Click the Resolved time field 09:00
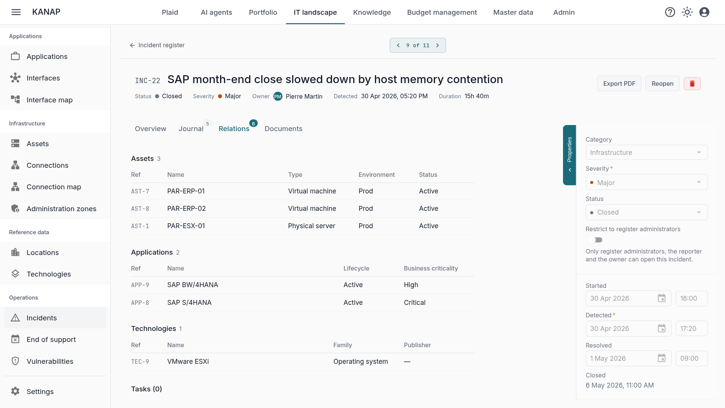725x408 pixels. [x=691, y=359]
